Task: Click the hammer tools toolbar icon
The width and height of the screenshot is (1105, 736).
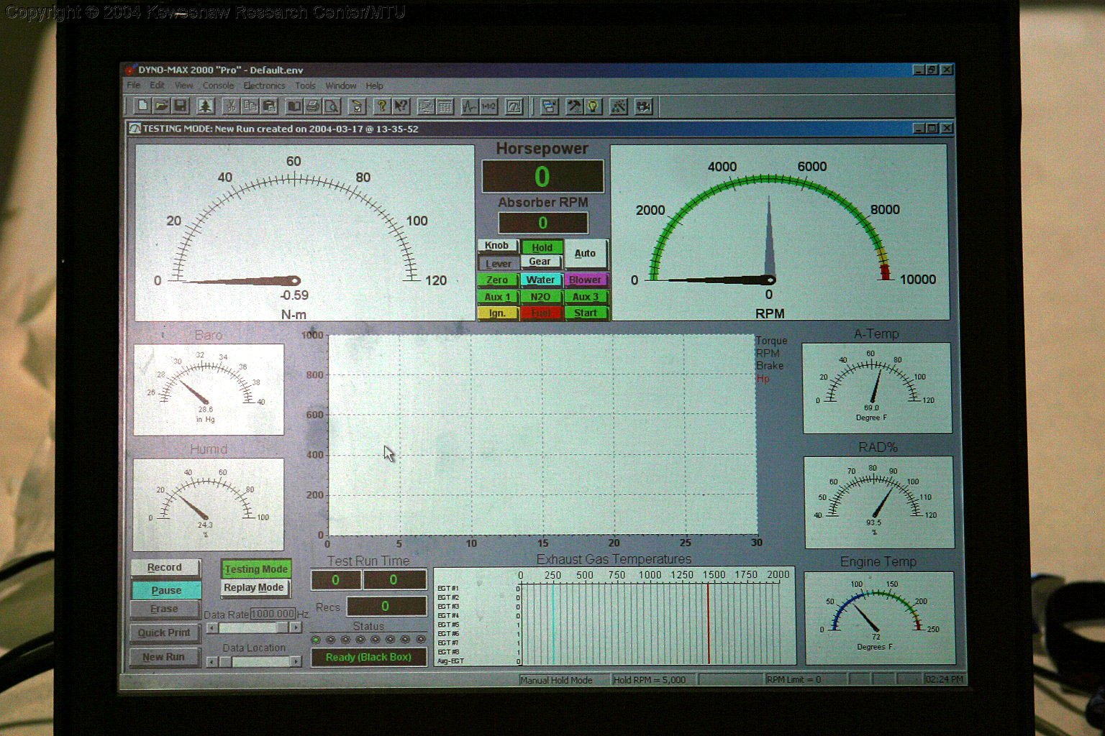Action: 574,106
